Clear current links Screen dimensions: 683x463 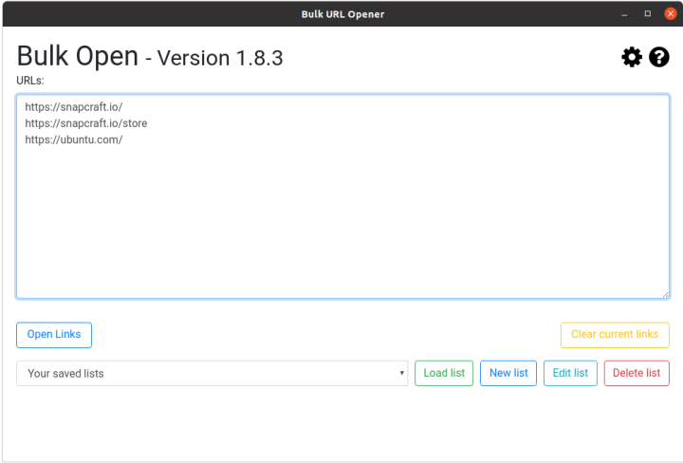click(x=615, y=335)
